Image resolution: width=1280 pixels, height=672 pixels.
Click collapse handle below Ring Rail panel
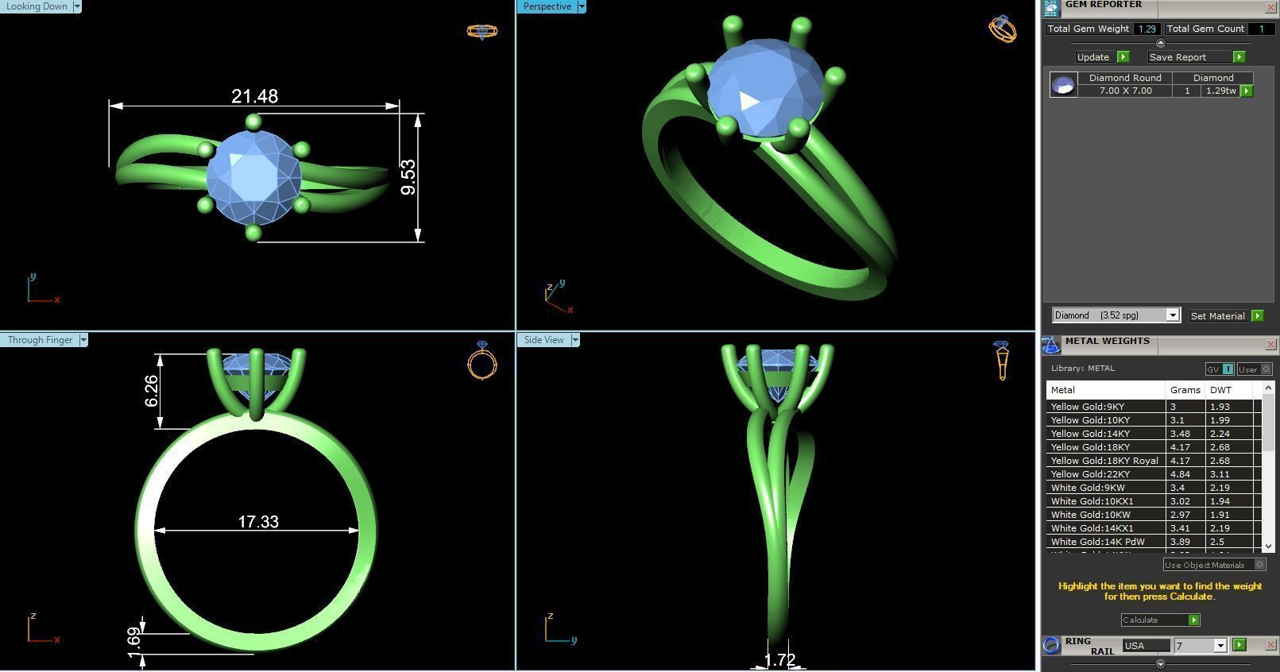(1160, 663)
